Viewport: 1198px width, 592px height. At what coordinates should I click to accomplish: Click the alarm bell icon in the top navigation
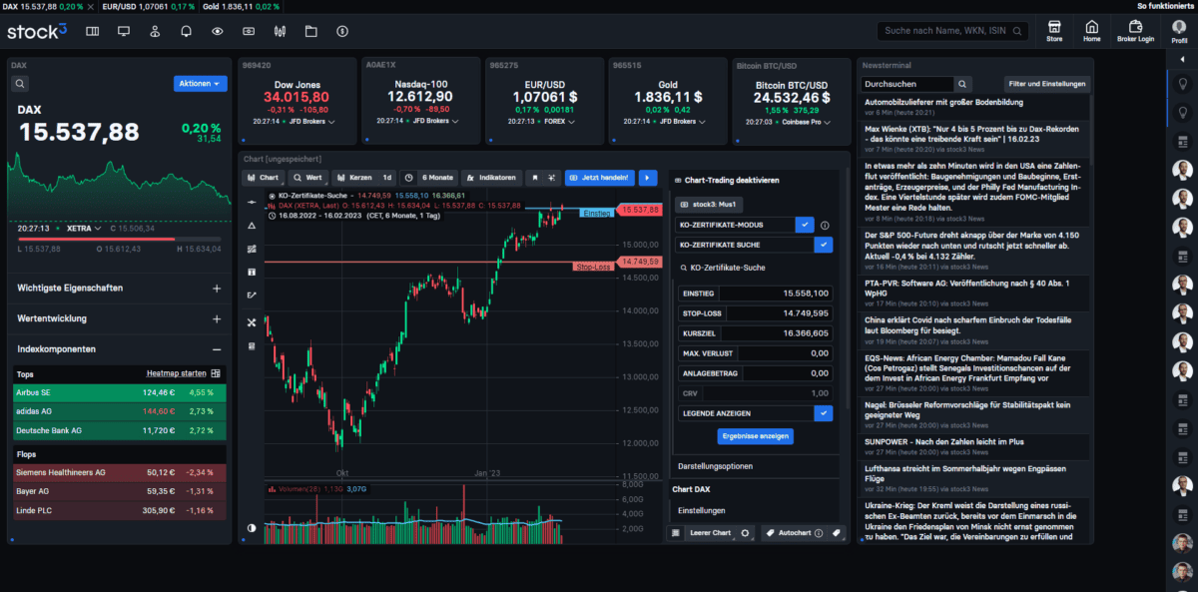pos(186,31)
